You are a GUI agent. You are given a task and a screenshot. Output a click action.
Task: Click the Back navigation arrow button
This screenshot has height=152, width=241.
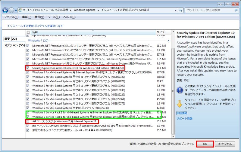click(5, 10)
